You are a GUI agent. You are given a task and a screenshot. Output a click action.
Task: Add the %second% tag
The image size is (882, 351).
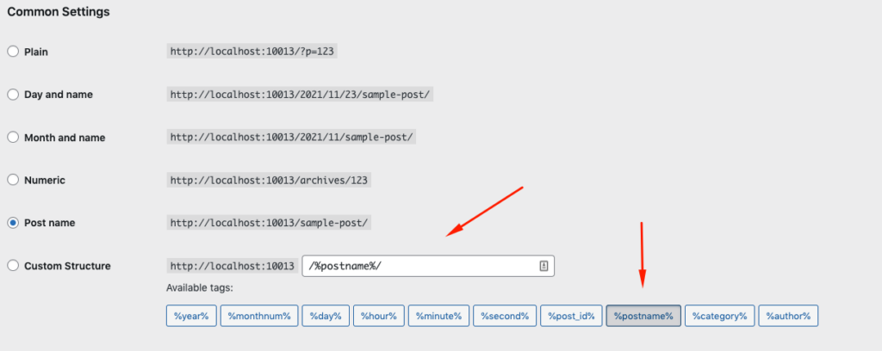pos(505,316)
